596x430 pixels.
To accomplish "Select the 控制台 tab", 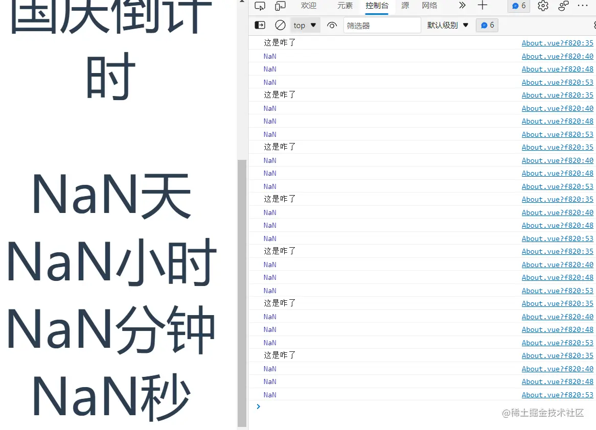I will tap(377, 6).
